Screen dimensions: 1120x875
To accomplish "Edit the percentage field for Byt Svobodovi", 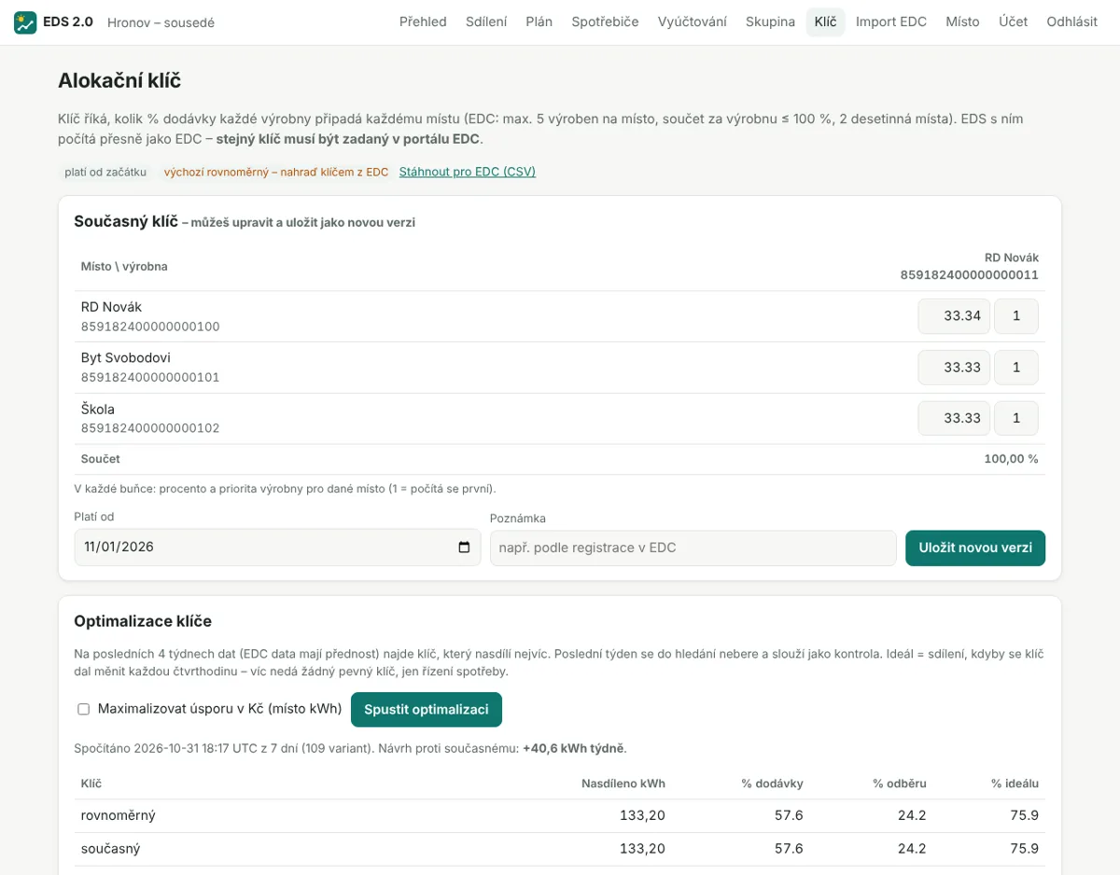I will coord(954,368).
